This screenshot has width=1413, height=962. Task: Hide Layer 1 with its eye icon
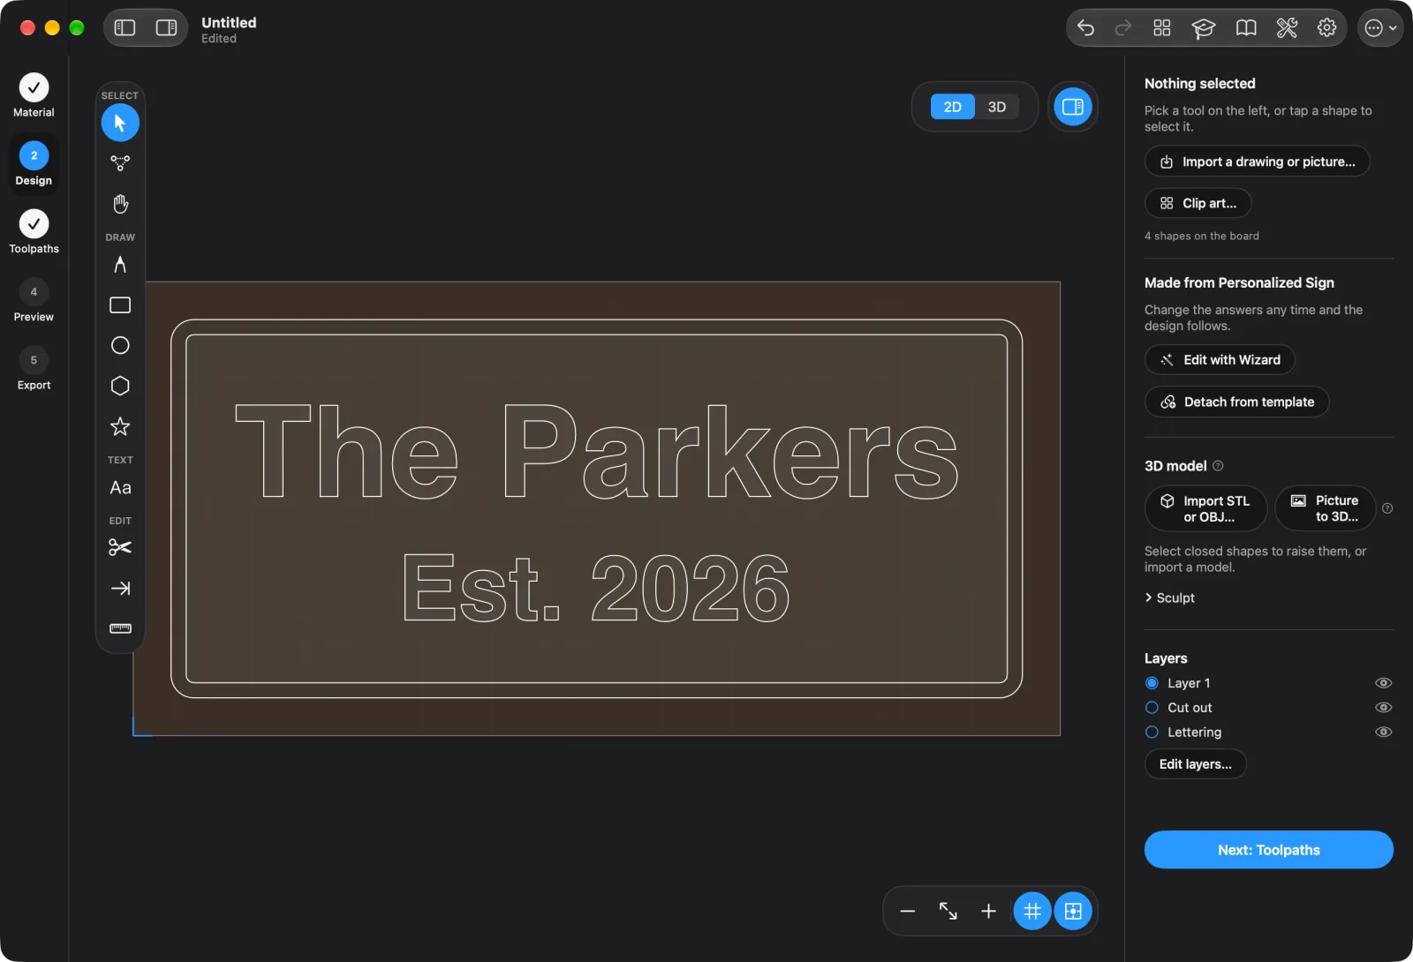(1384, 683)
